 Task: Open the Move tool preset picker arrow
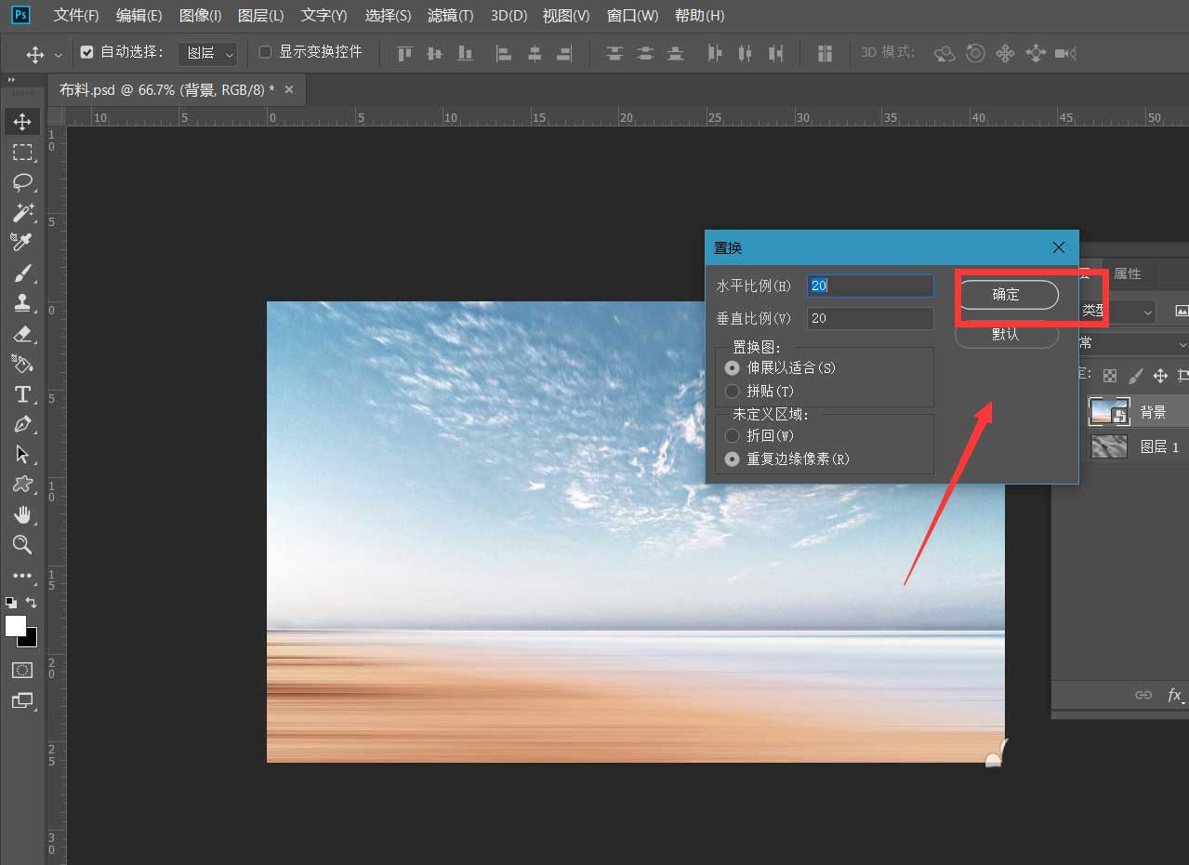coord(59,54)
